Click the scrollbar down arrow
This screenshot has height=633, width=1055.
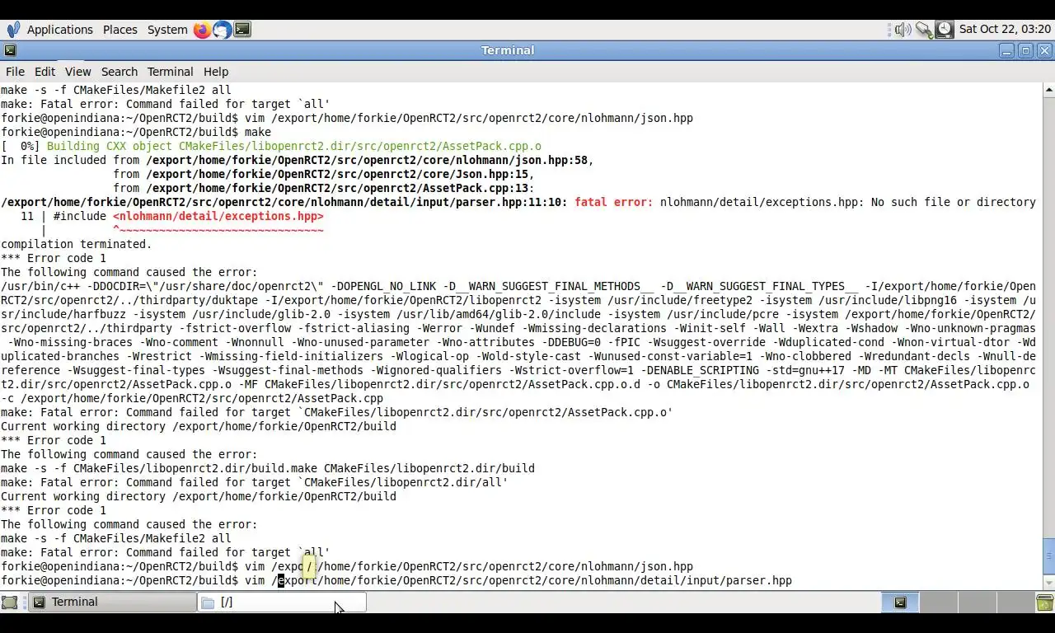[x=1048, y=583]
